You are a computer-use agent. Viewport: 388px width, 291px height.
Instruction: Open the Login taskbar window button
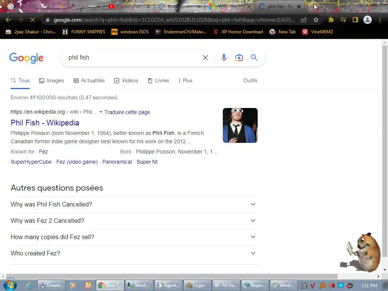coord(197,285)
